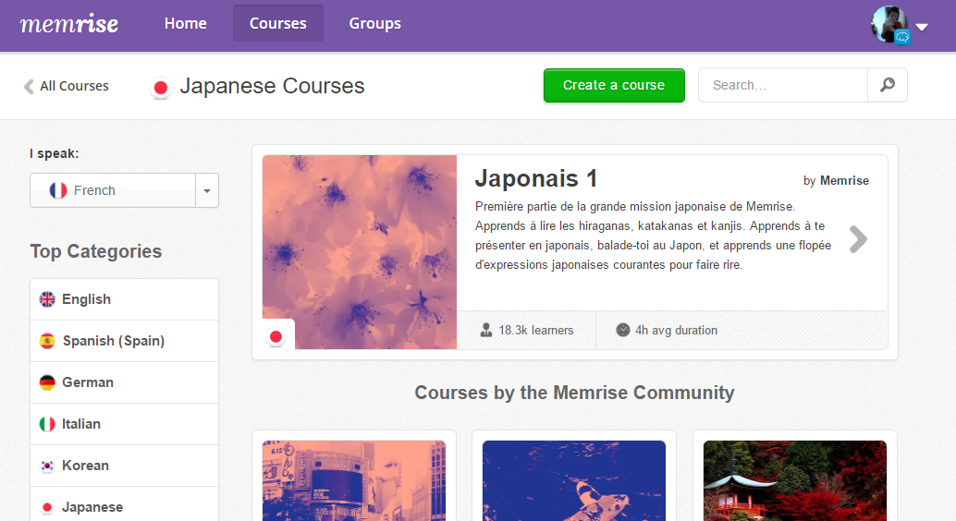The width and height of the screenshot is (956, 521).
Task: Click the clock duration icon
Action: (622, 331)
